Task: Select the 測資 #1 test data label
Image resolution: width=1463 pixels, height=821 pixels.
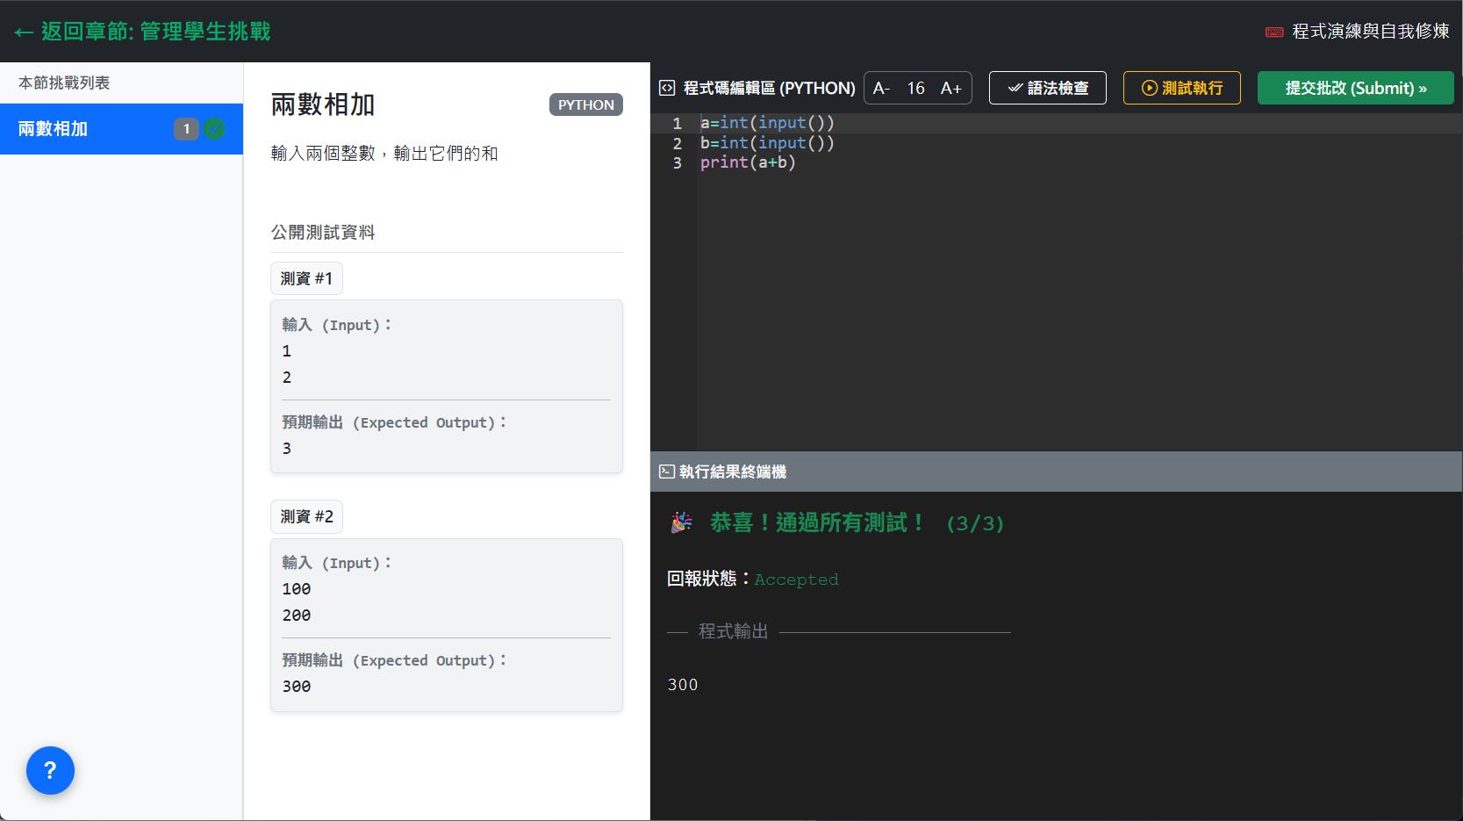Action: (306, 278)
